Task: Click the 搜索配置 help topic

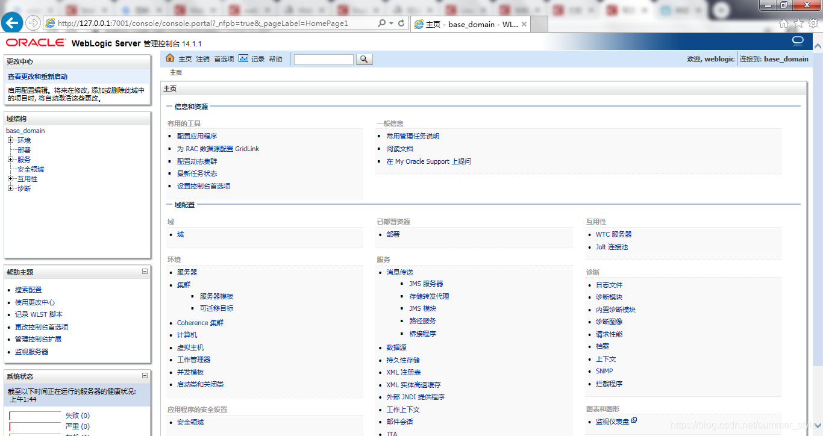Action: [x=28, y=290]
